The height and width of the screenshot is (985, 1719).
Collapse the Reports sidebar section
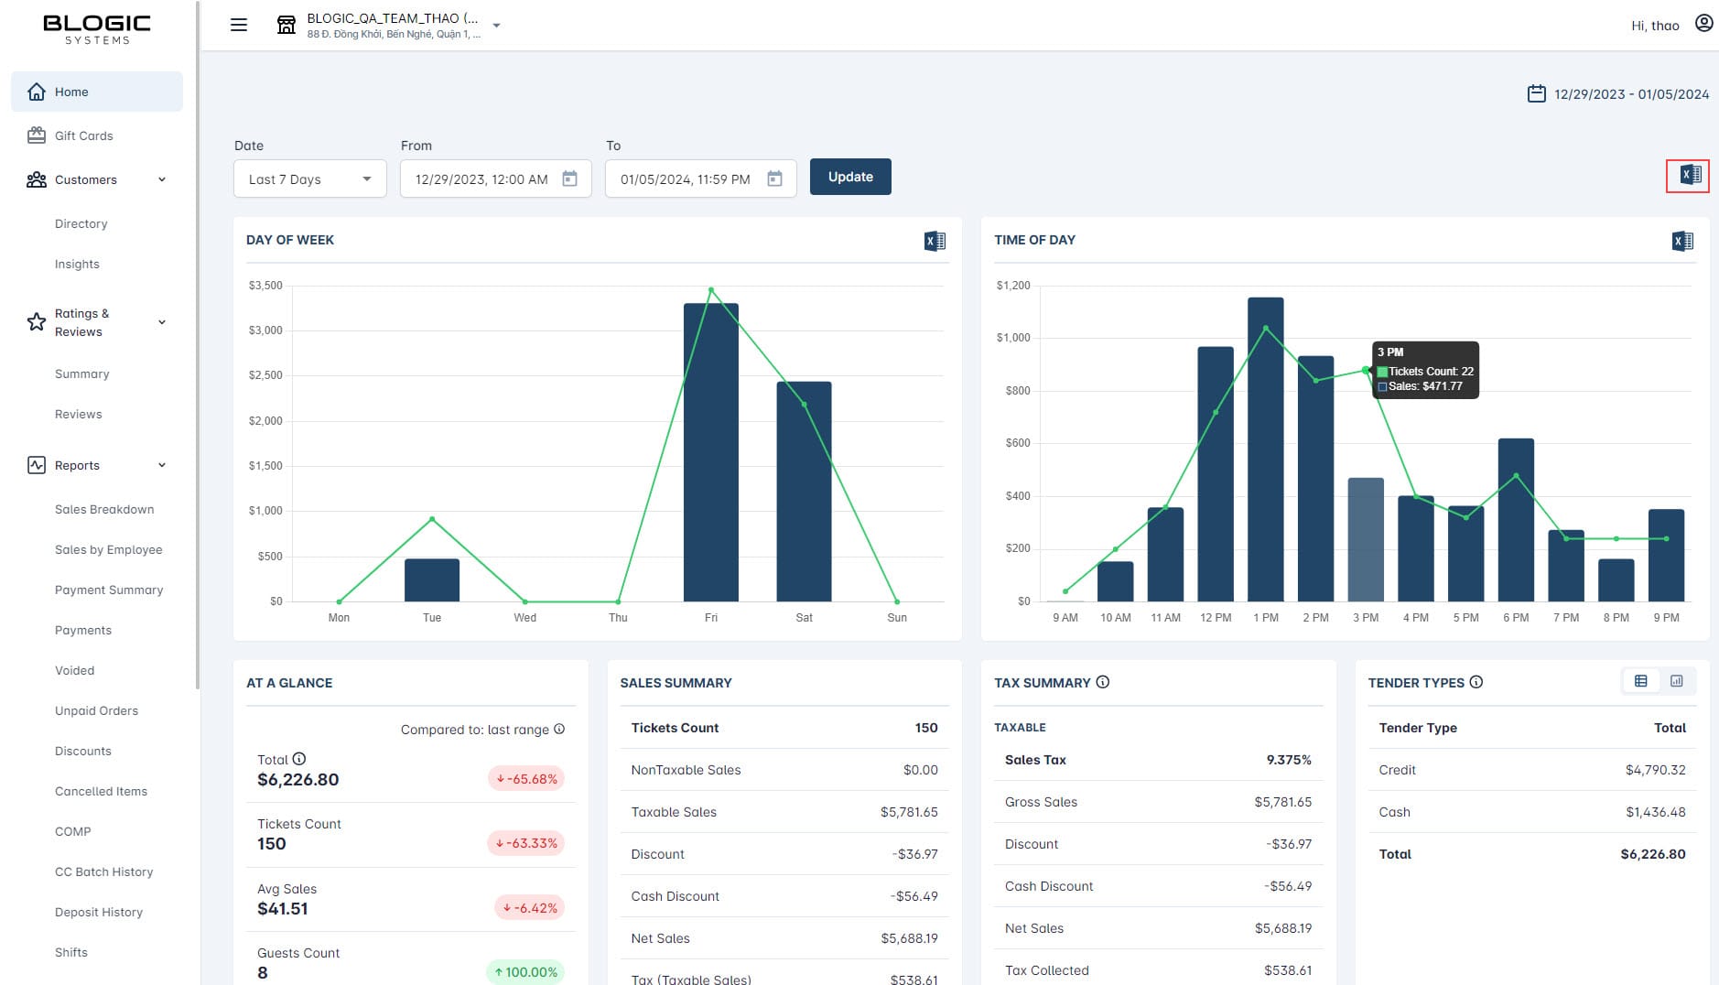(x=162, y=465)
